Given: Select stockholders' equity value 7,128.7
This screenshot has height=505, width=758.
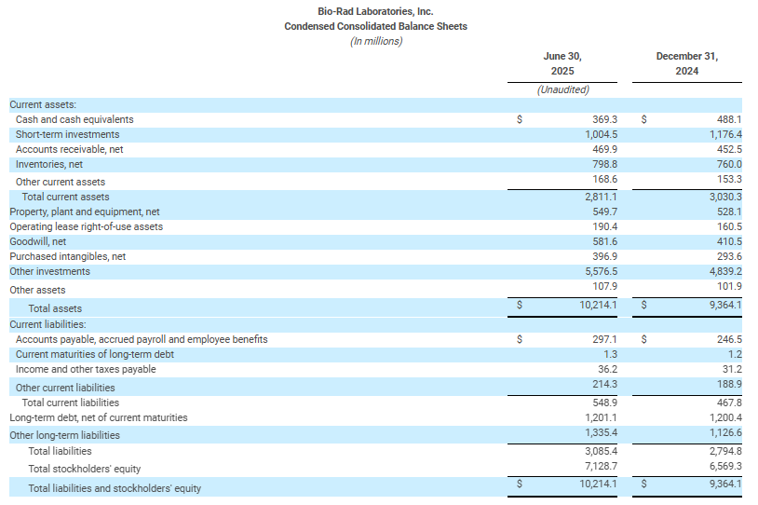Looking at the screenshot, I should (x=601, y=466).
